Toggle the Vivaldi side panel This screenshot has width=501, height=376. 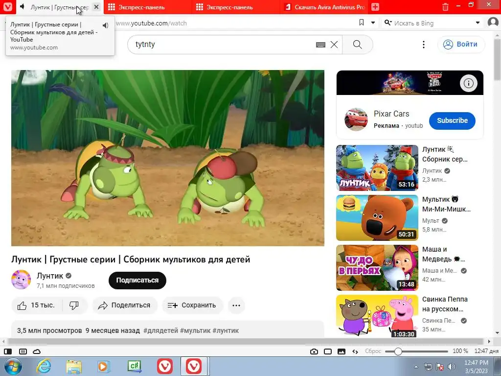point(8,352)
